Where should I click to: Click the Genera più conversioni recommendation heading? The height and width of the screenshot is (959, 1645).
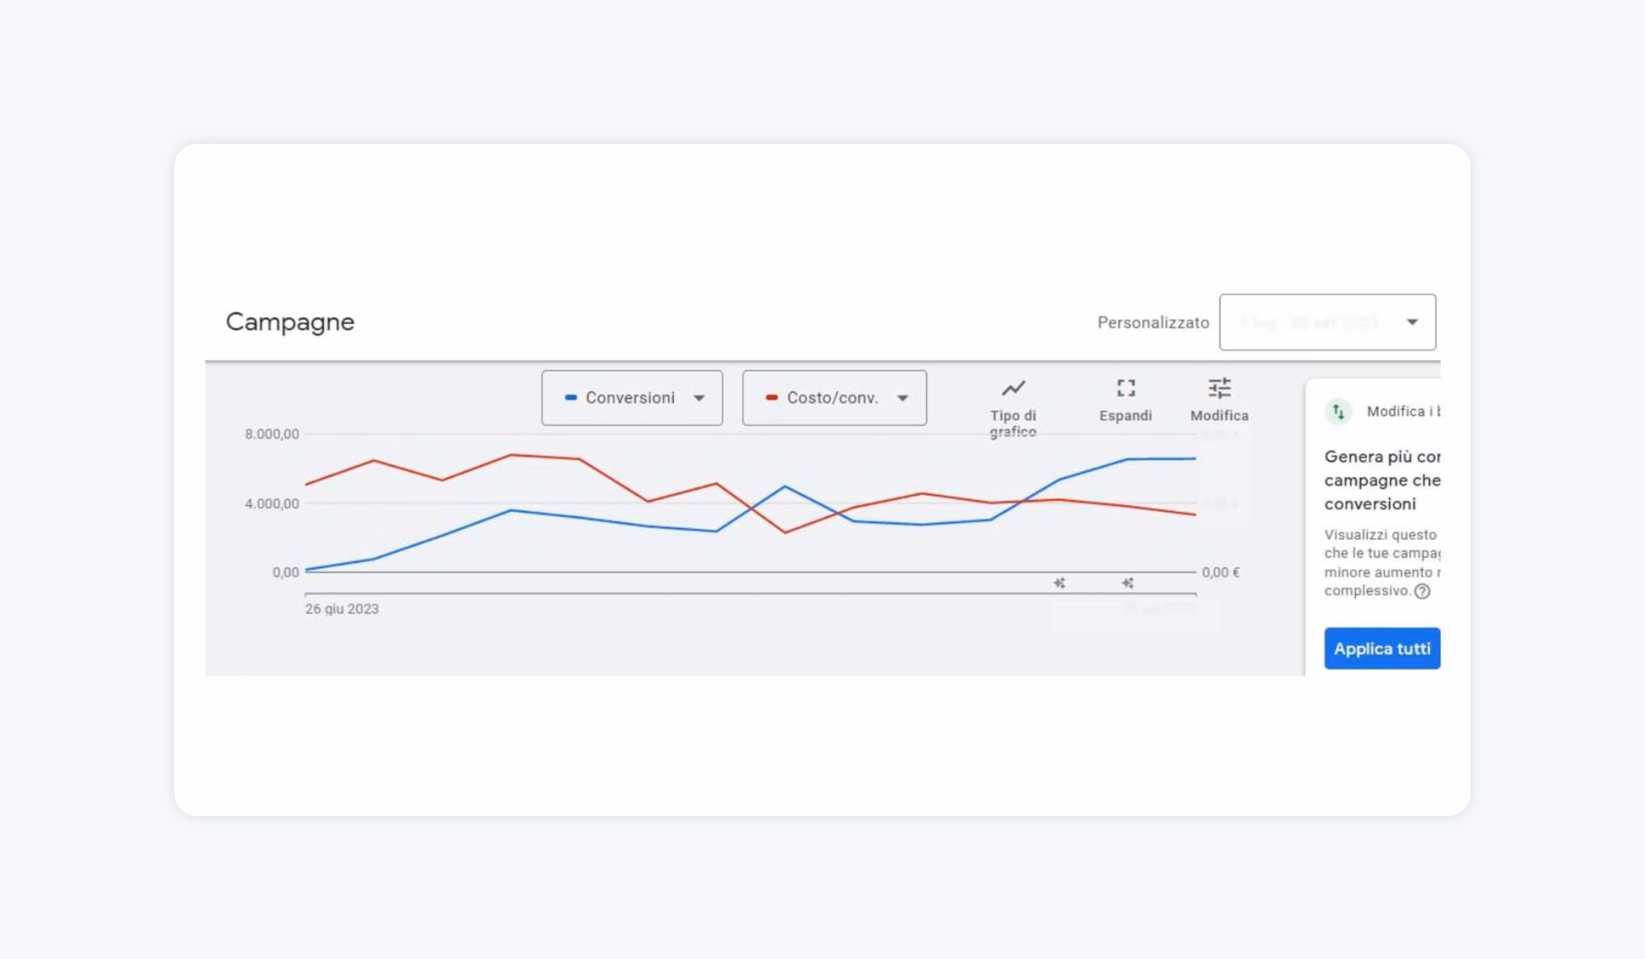1382,480
